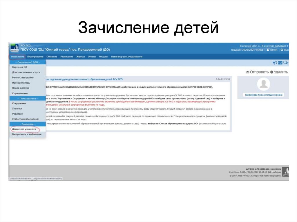Open the internal mail envelope icon
Viewport: 297px width, 222px height.
click(280, 63)
